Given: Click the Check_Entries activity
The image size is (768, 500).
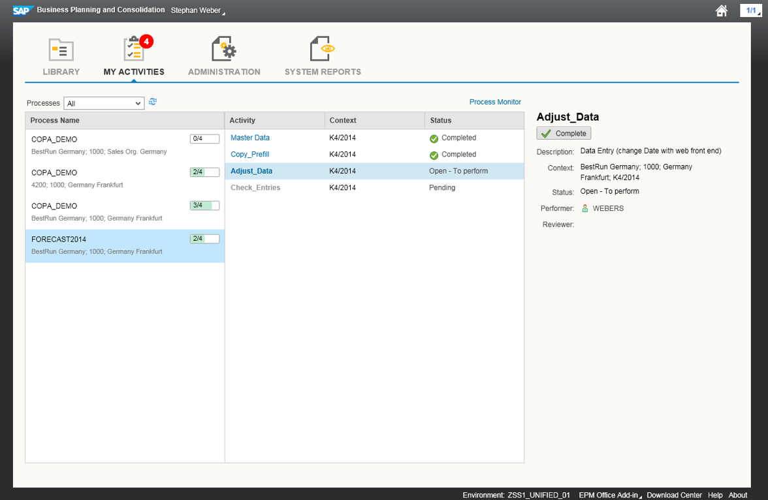Looking at the screenshot, I should pos(255,187).
